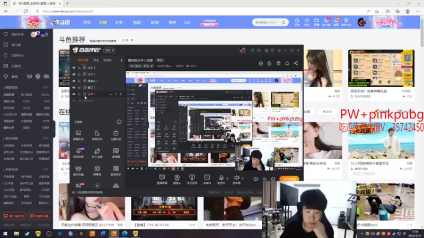Click the lock icon in stream info bar
424x238 pixels.
point(269,63)
